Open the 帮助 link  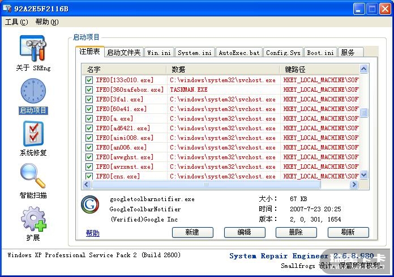(x=93, y=233)
